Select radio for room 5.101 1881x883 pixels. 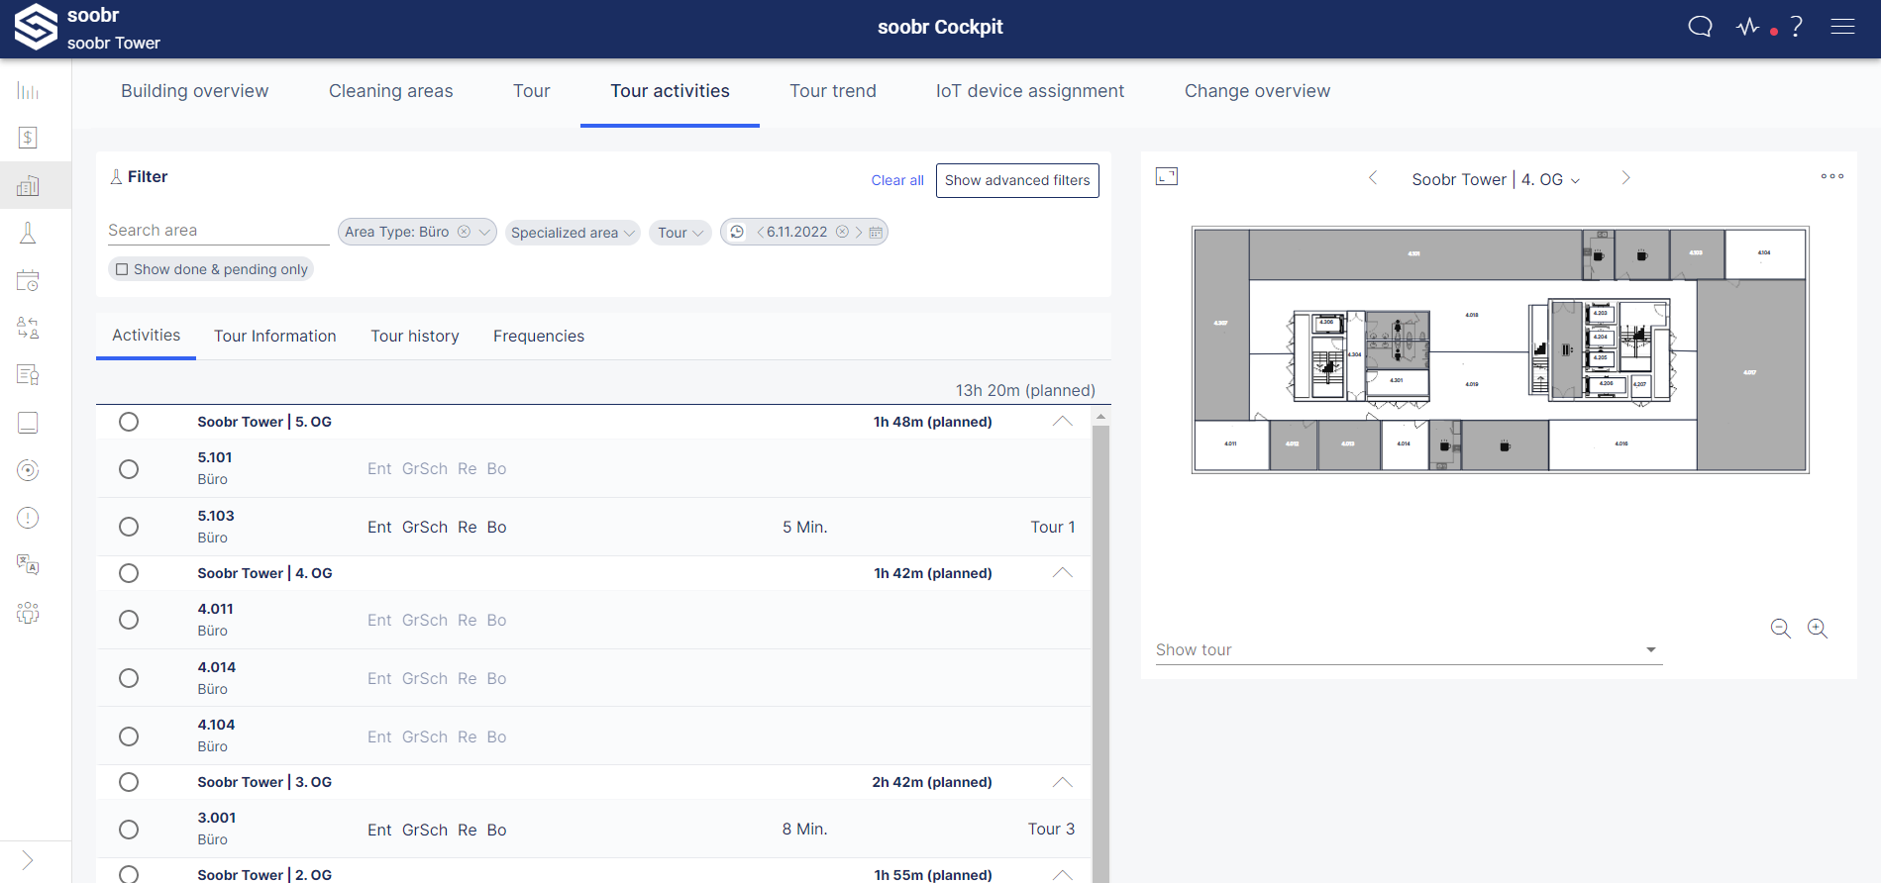(x=129, y=469)
